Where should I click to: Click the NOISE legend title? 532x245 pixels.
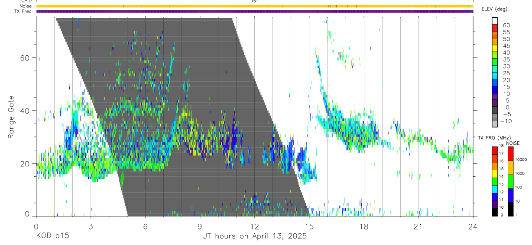(513, 143)
